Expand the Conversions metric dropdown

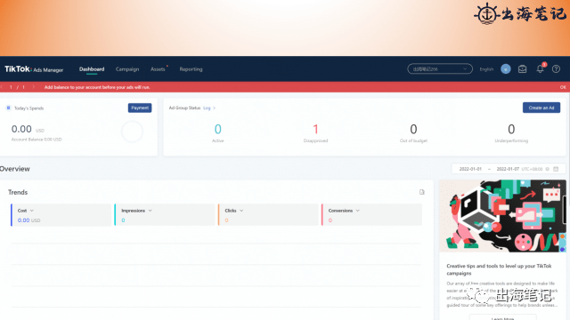tap(358, 211)
